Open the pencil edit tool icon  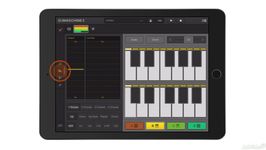pos(60,85)
